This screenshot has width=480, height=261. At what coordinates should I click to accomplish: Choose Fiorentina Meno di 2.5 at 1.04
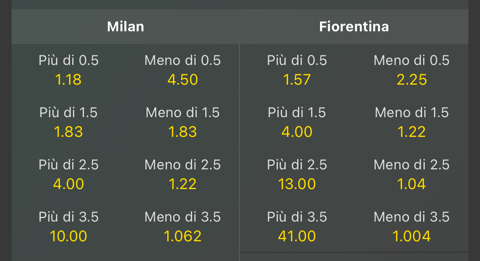pos(412,174)
